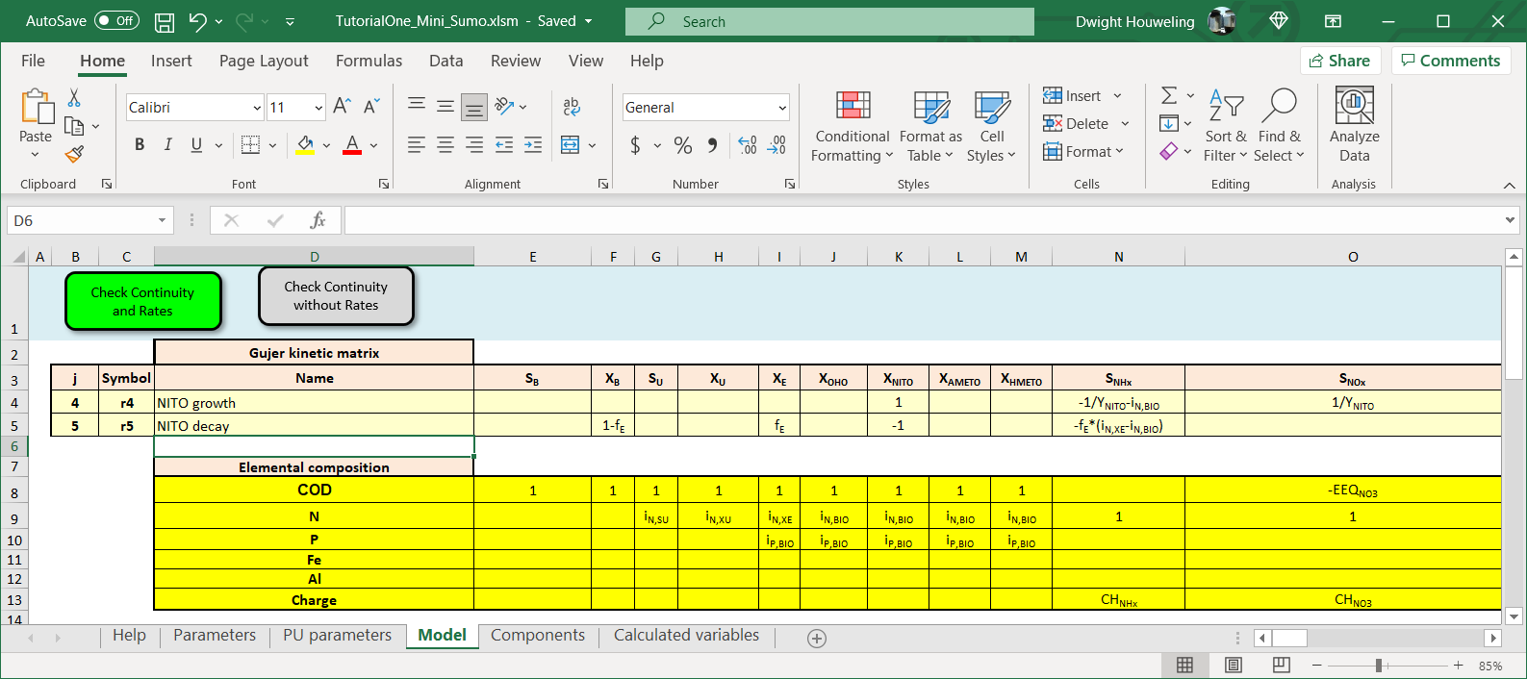Click the Save icon in title bar

pos(165,21)
